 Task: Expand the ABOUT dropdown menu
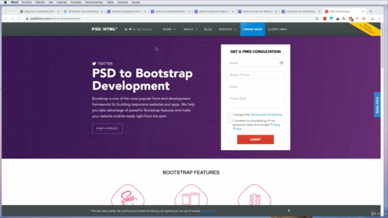point(190,29)
